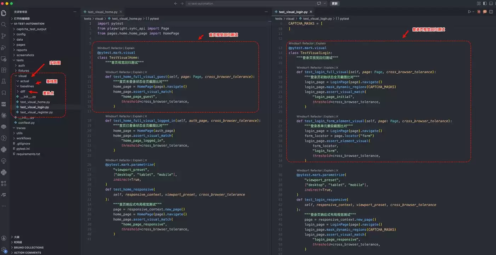This screenshot has height=255, width=496.
Task: Open the run button dropdown arrow
Action: click(x=474, y=12)
